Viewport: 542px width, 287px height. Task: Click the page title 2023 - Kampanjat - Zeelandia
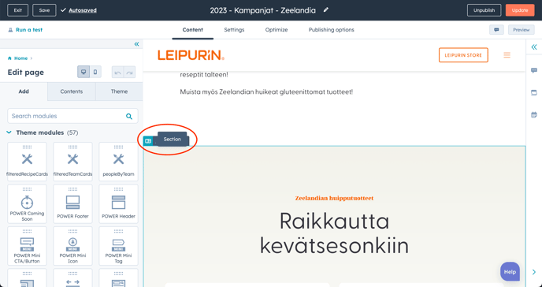pos(262,10)
